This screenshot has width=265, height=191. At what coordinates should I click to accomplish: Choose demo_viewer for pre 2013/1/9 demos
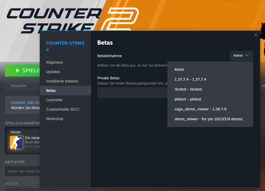click(210, 119)
